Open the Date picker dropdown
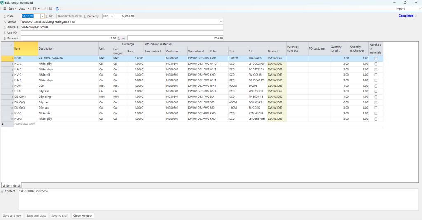Viewport: 422px width, 220px height. [x=42, y=16]
